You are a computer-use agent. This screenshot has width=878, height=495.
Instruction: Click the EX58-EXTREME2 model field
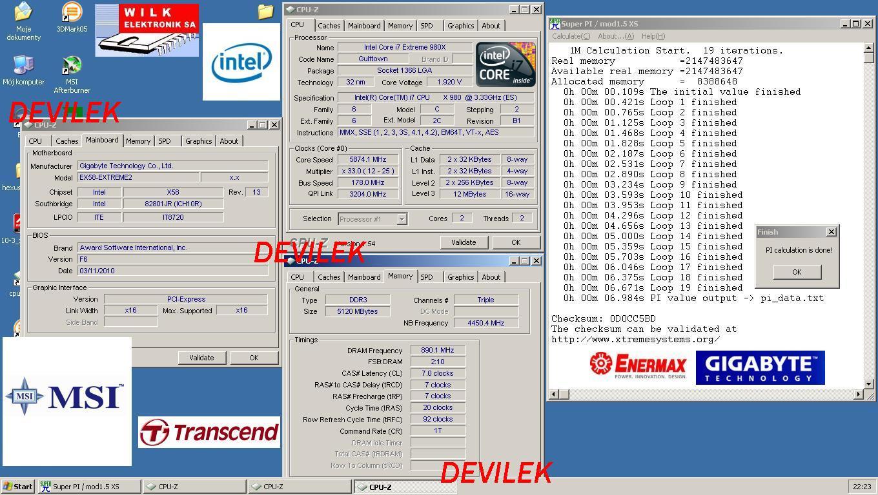pyautogui.click(x=138, y=177)
